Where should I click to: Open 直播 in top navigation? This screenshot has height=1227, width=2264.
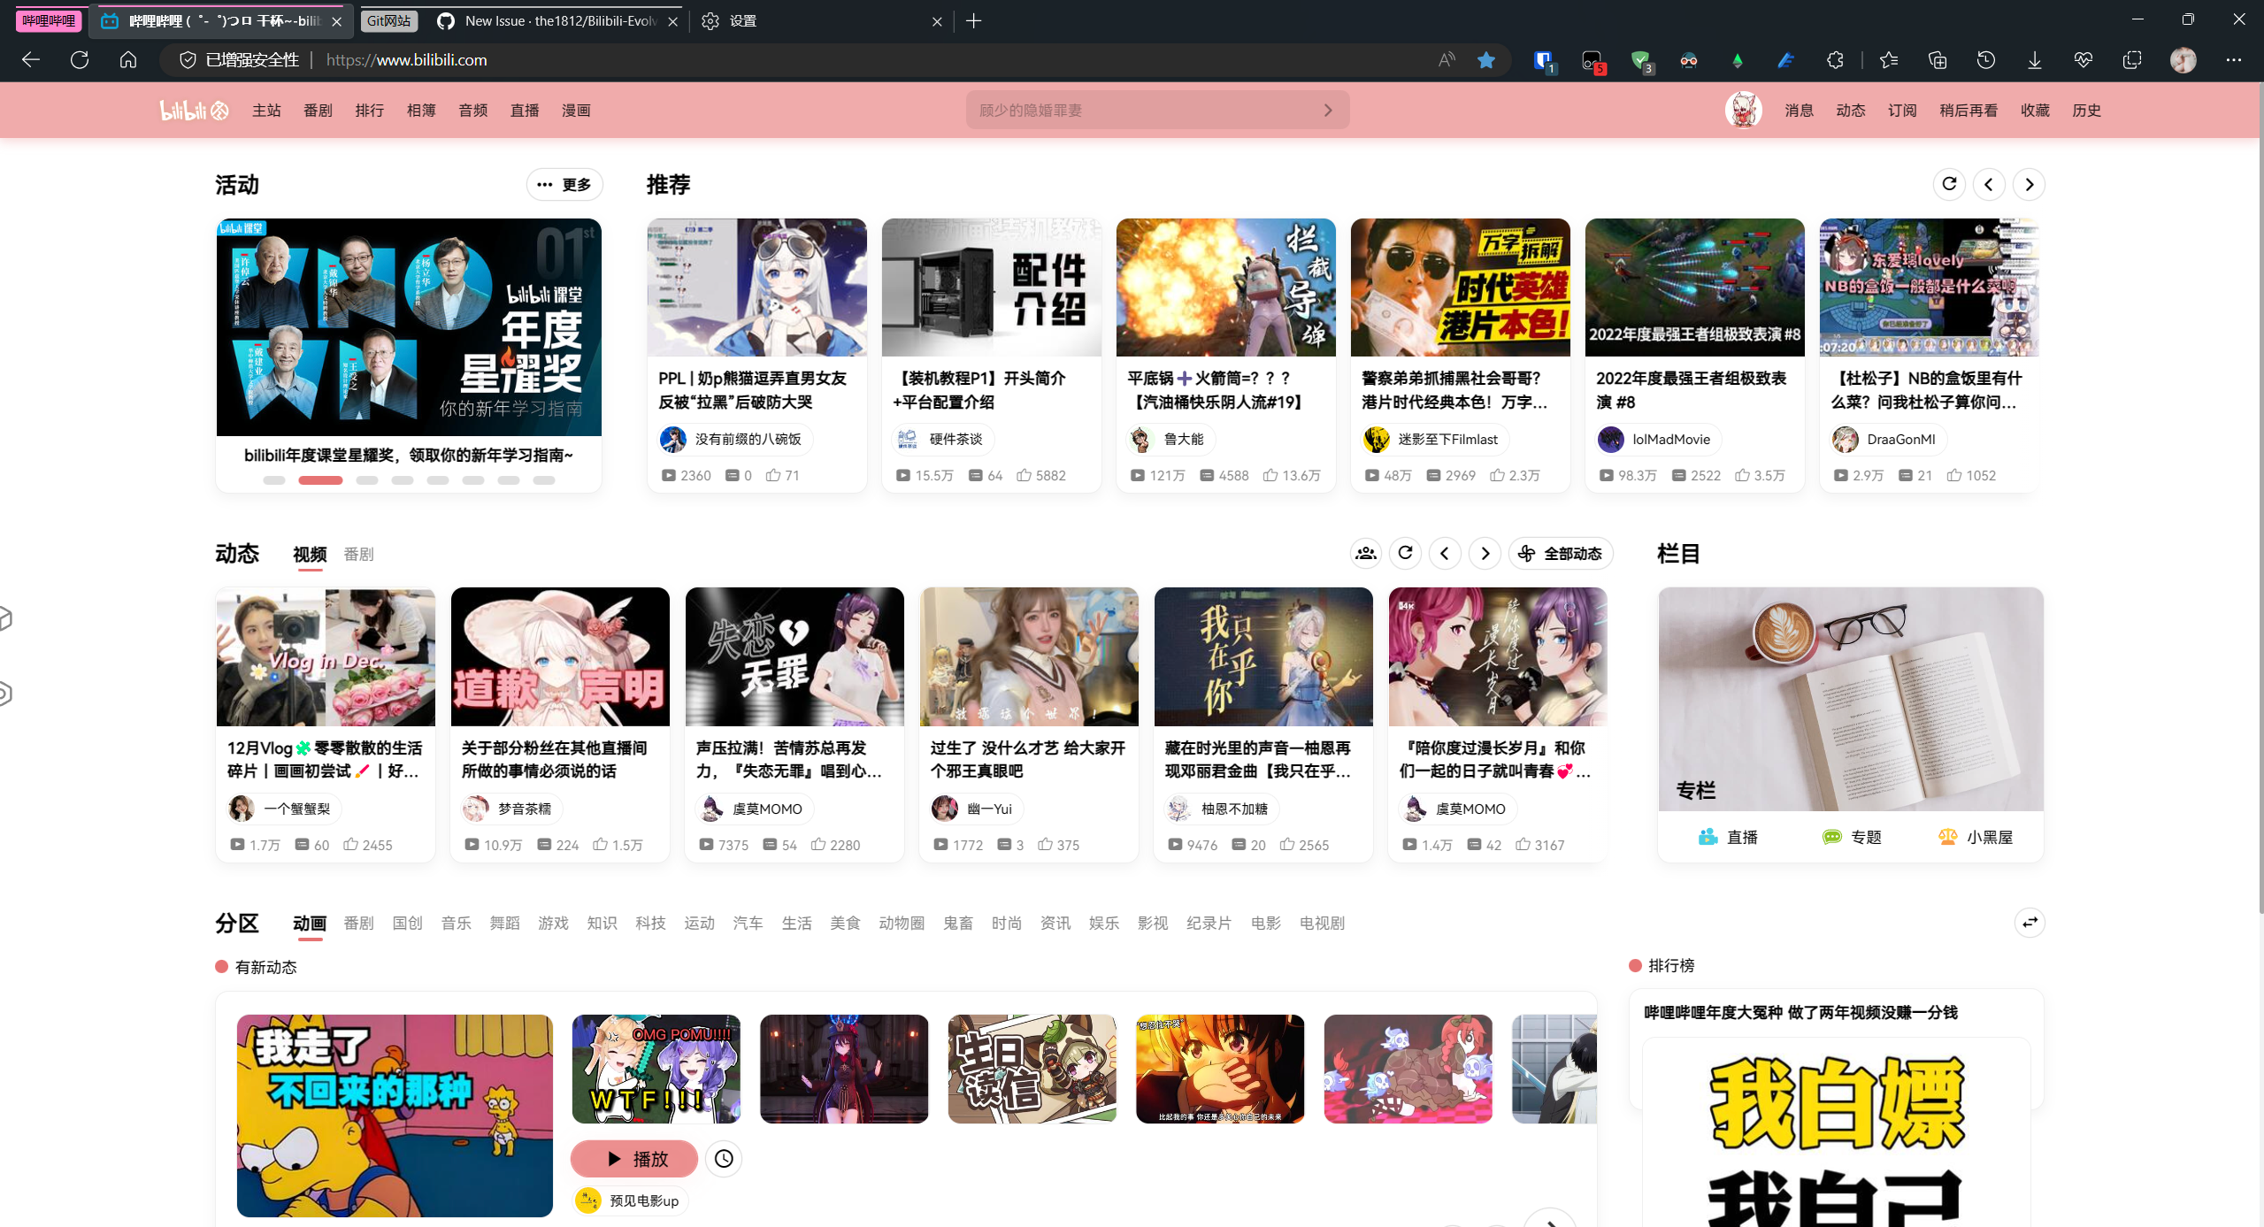pos(525,110)
